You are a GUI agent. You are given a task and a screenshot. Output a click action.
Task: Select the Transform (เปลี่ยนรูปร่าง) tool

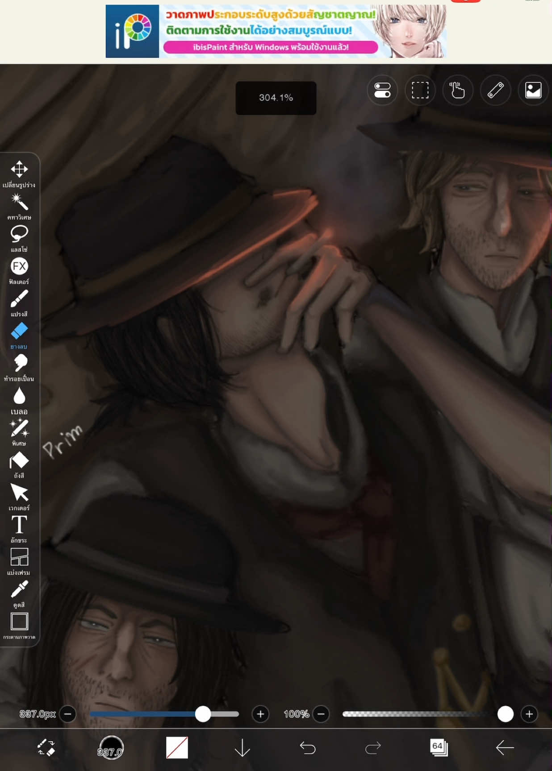[x=19, y=174]
